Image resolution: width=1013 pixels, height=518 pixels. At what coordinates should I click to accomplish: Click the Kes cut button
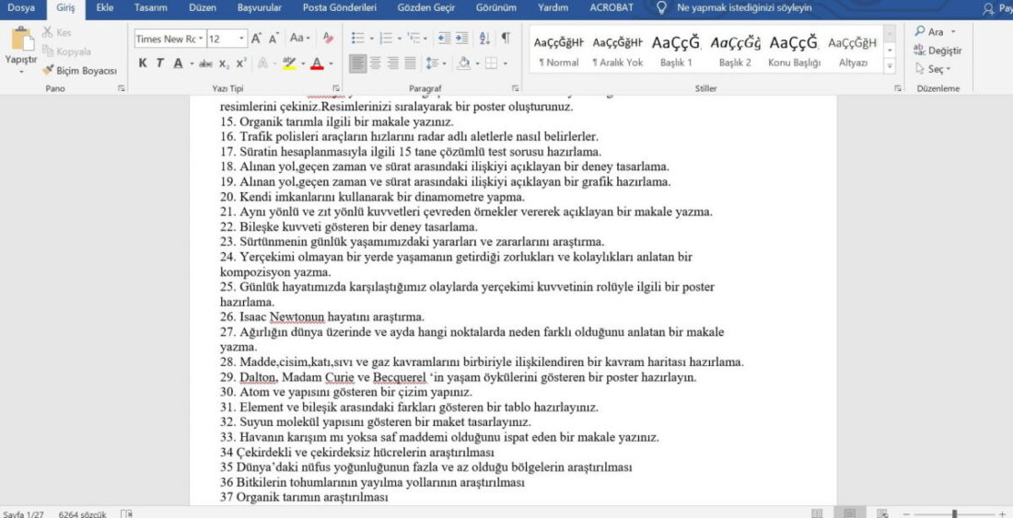click(56, 32)
